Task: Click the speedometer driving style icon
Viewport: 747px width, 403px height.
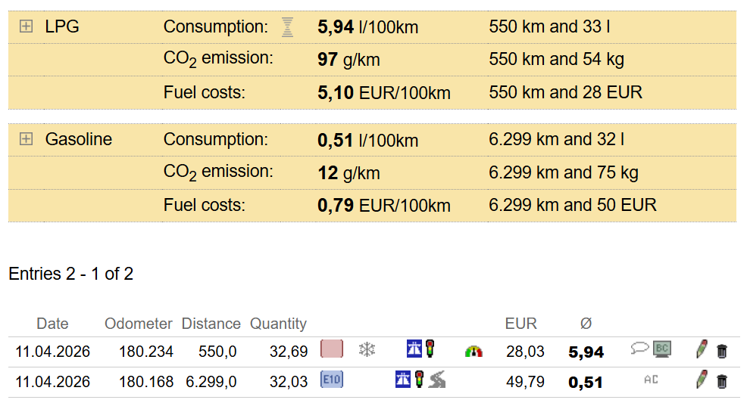Action: coord(474,351)
